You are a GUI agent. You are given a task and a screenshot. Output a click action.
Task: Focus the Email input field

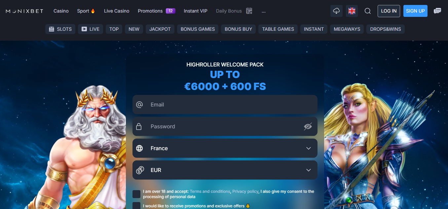coord(225,104)
